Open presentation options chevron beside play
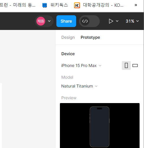This screenshot has height=148, width=144. (117, 21)
